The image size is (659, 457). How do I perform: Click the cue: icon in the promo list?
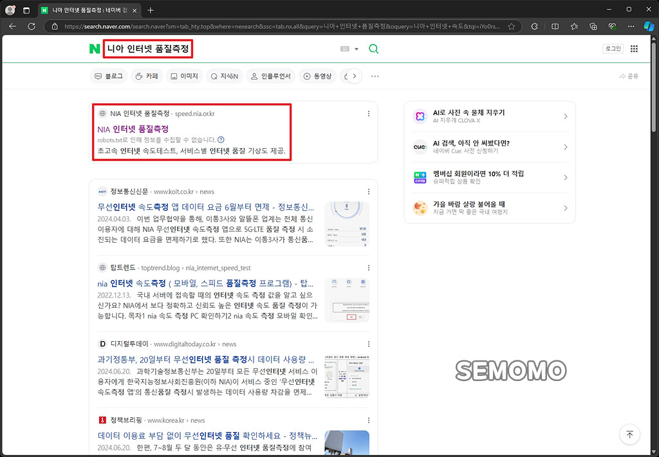[x=420, y=147]
